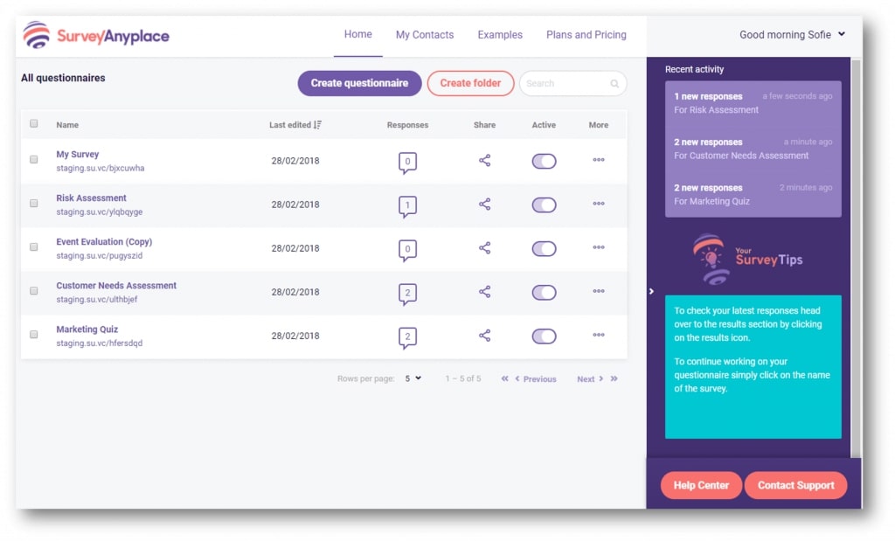This screenshot has height=541, width=895.
Task: Open the rows per page dropdown
Action: tap(413, 378)
